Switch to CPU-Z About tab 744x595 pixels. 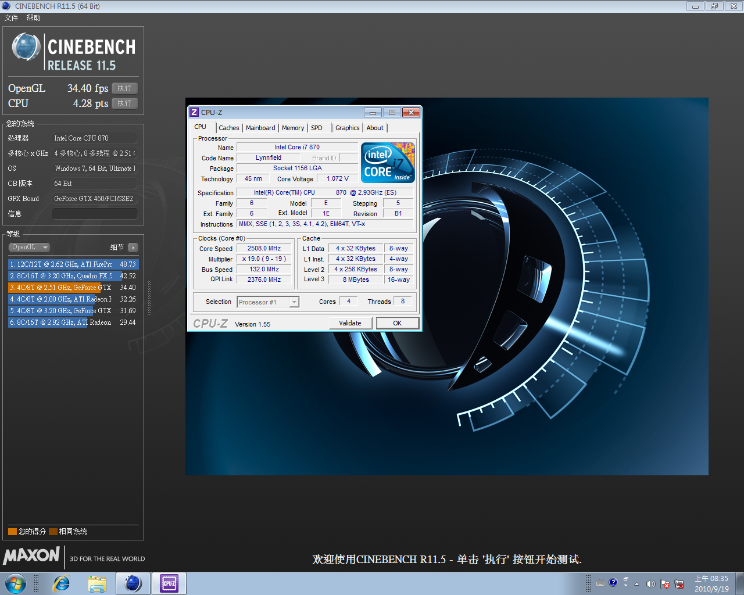pyautogui.click(x=375, y=128)
